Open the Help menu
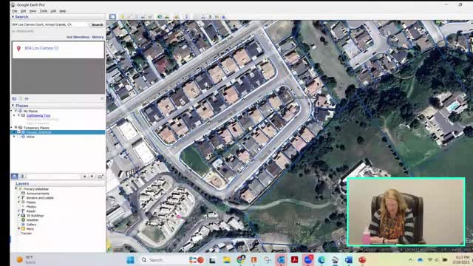 point(62,11)
